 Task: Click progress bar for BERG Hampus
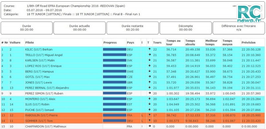coord(114,71)
